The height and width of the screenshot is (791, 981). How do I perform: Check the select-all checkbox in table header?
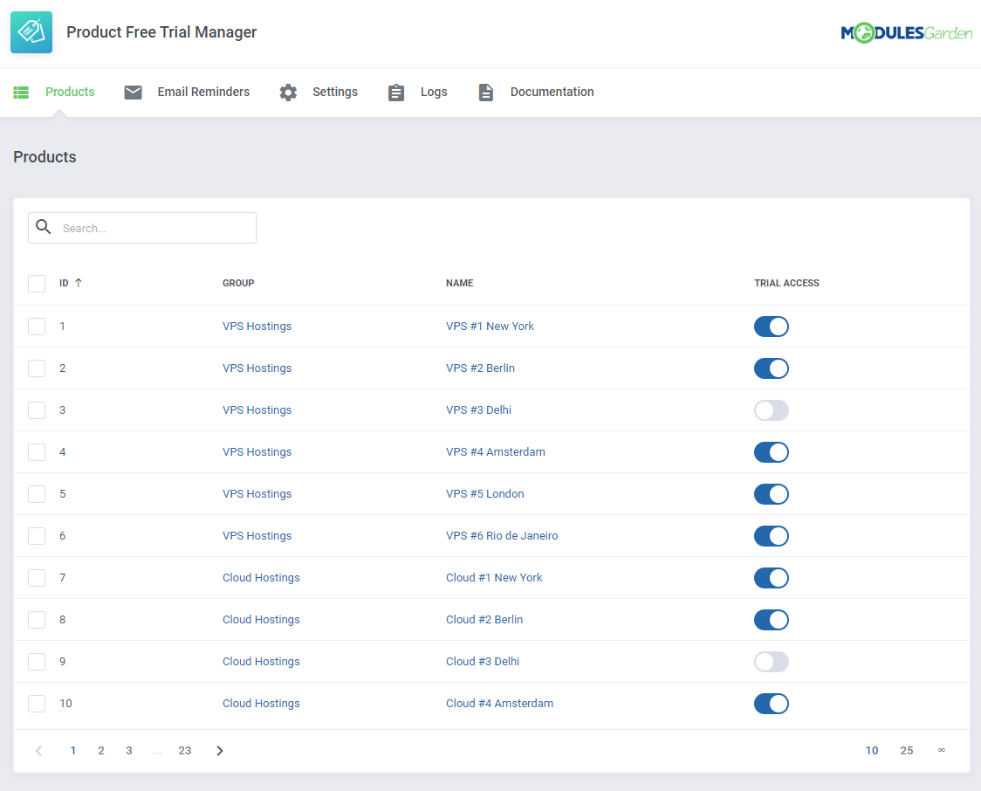[37, 284]
